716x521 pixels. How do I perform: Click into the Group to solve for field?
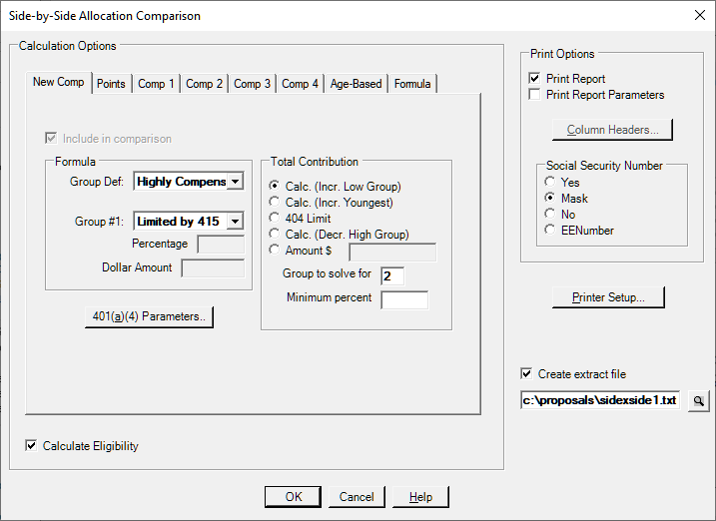tap(392, 276)
